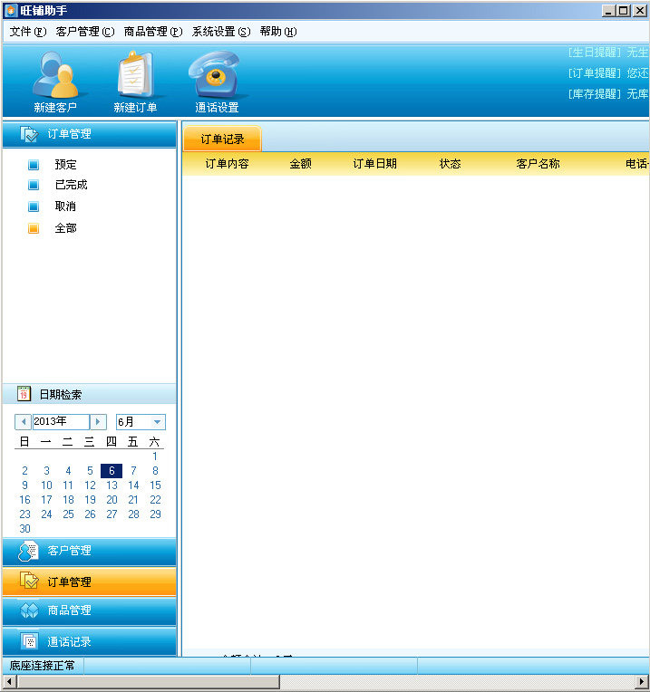This screenshot has height=692, width=650.
Task: Select the 订单记录 tab
Action: (x=222, y=139)
